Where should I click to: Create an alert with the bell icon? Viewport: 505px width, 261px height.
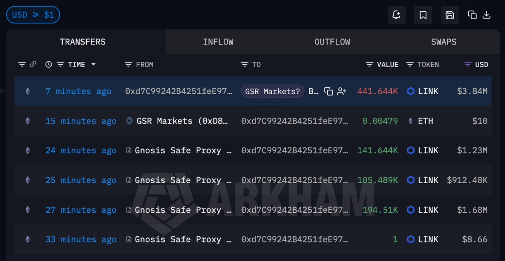point(396,15)
